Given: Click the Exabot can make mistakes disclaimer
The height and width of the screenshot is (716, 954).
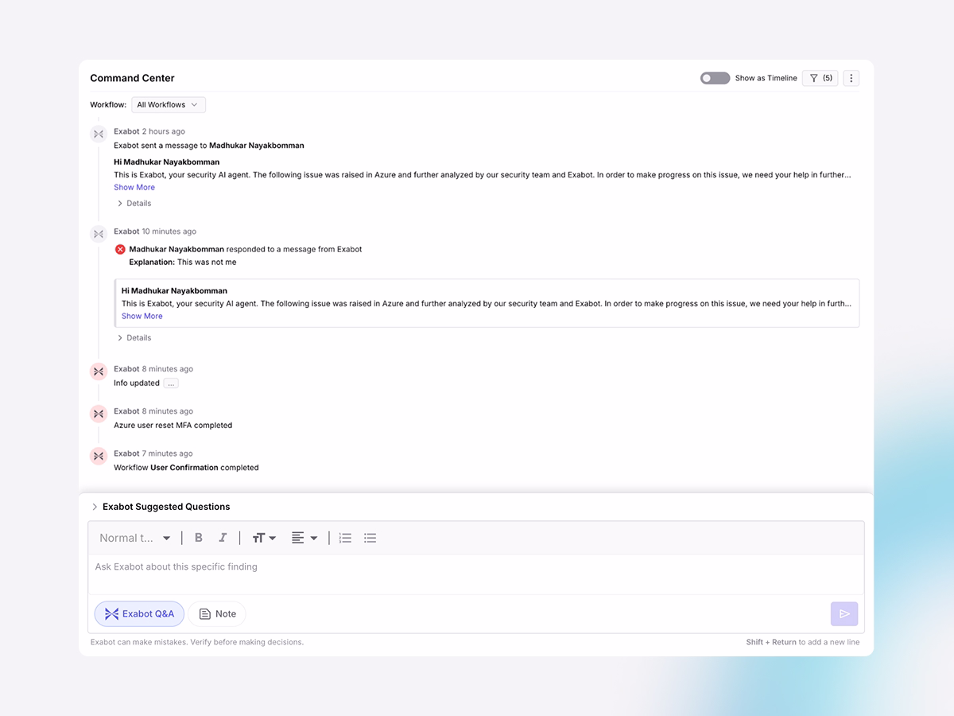Looking at the screenshot, I should pyautogui.click(x=197, y=642).
